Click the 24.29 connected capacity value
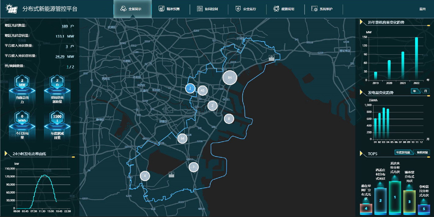The height and width of the screenshot is (217, 434). tap(60, 57)
